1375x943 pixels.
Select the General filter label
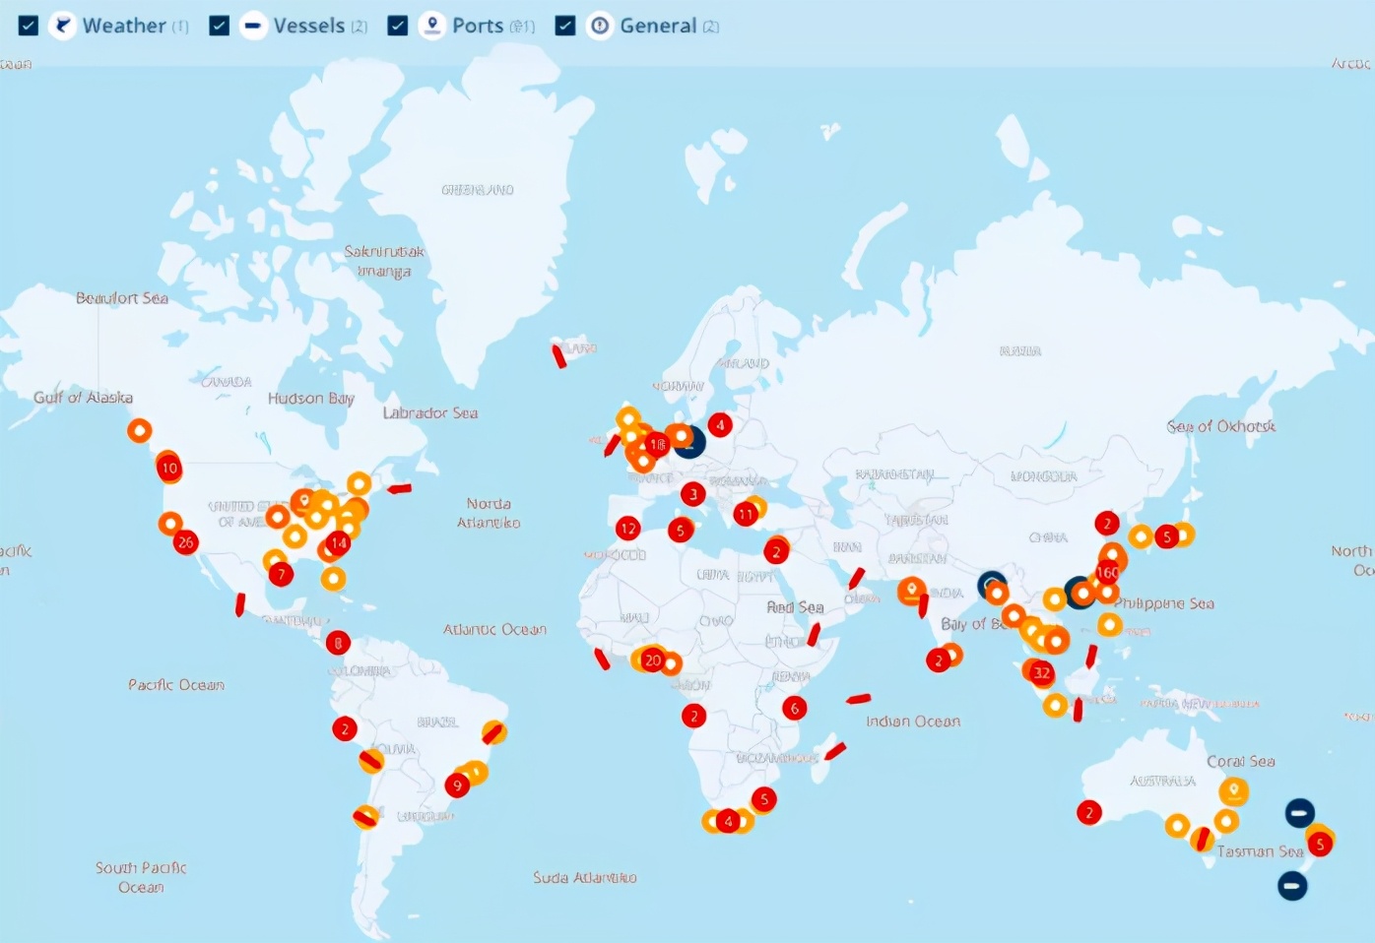click(658, 26)
